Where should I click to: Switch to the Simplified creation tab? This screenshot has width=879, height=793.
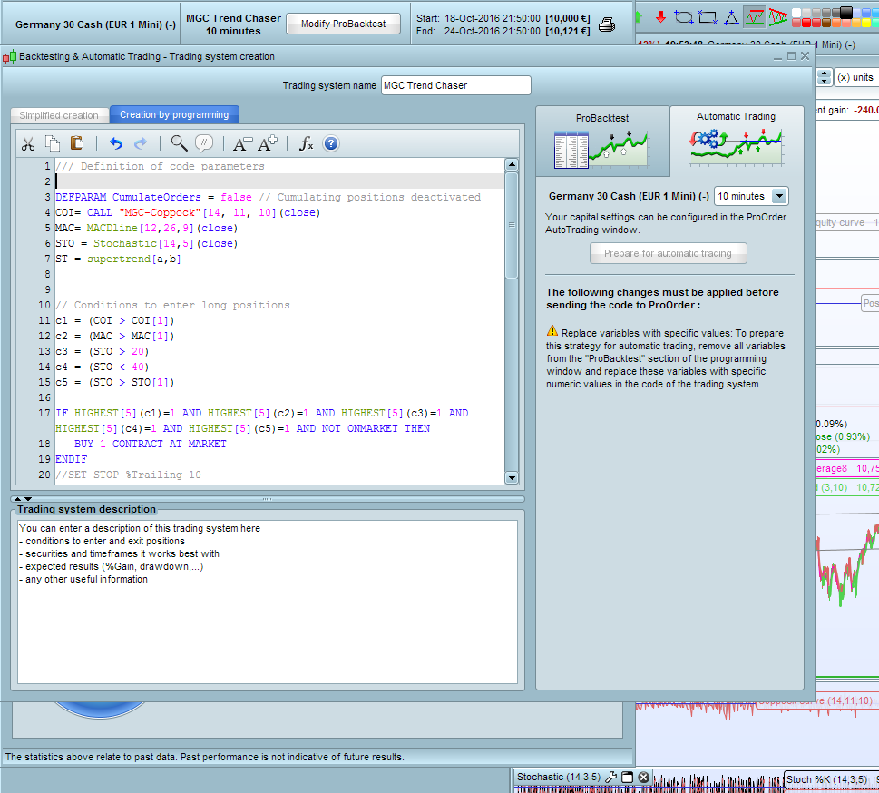(x=59, y=115)
